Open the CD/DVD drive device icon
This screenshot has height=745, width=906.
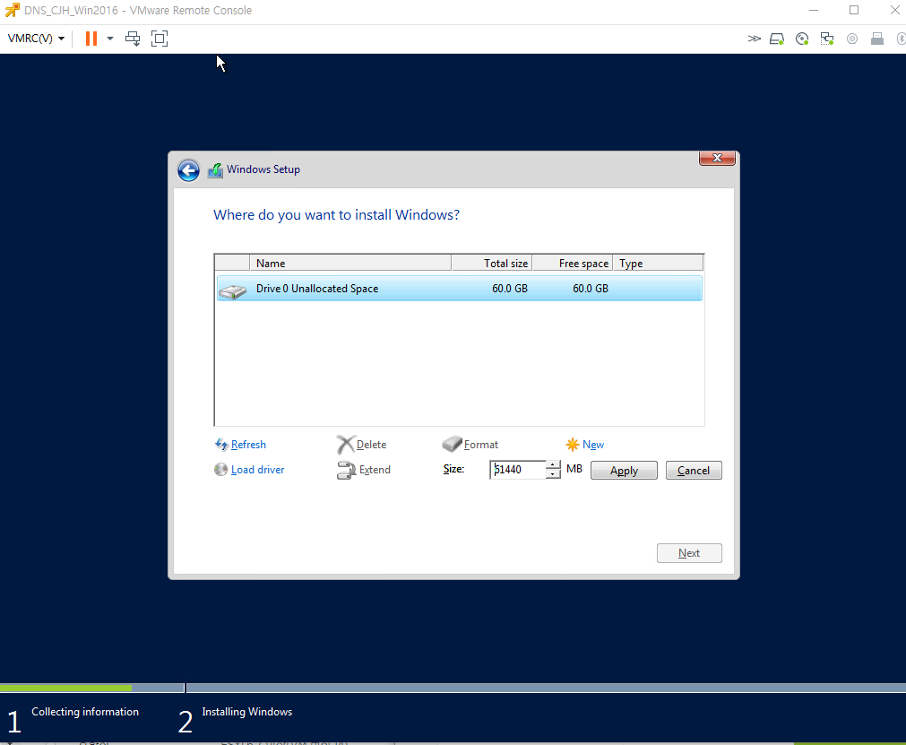pos(802,39)
